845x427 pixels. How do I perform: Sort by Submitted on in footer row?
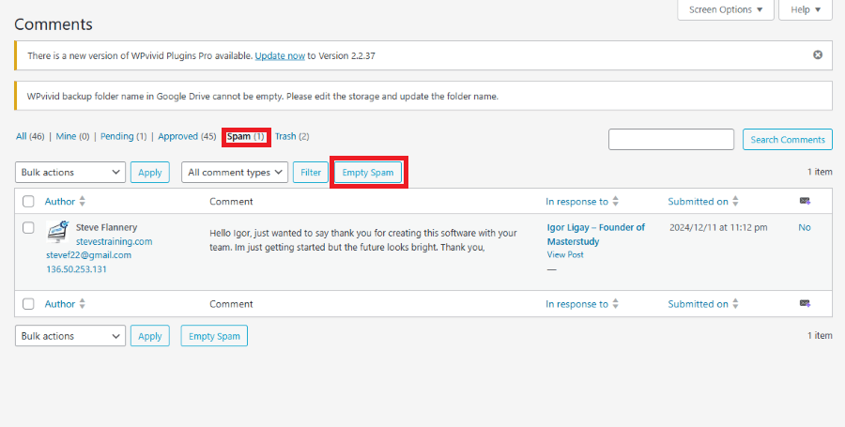[x=735, y=304]
